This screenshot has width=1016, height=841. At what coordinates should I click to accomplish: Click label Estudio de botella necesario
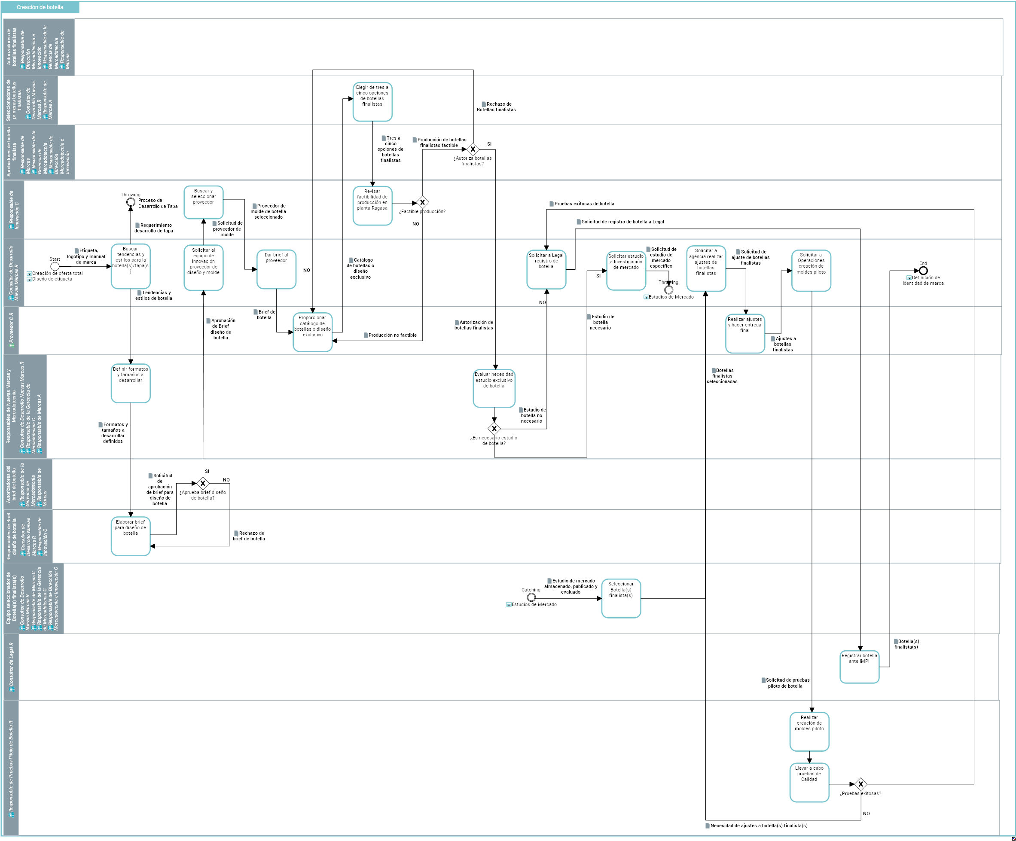point(601,322)
